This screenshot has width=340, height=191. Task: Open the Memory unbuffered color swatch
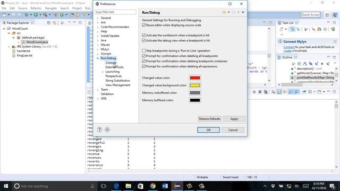pos(195,93)
